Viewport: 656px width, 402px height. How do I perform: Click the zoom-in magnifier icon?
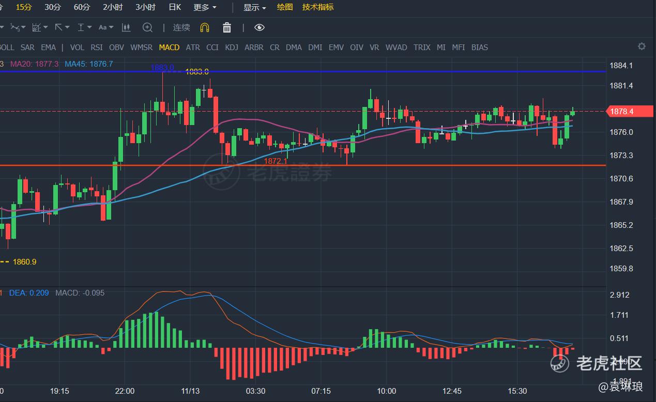click(147, 27)
